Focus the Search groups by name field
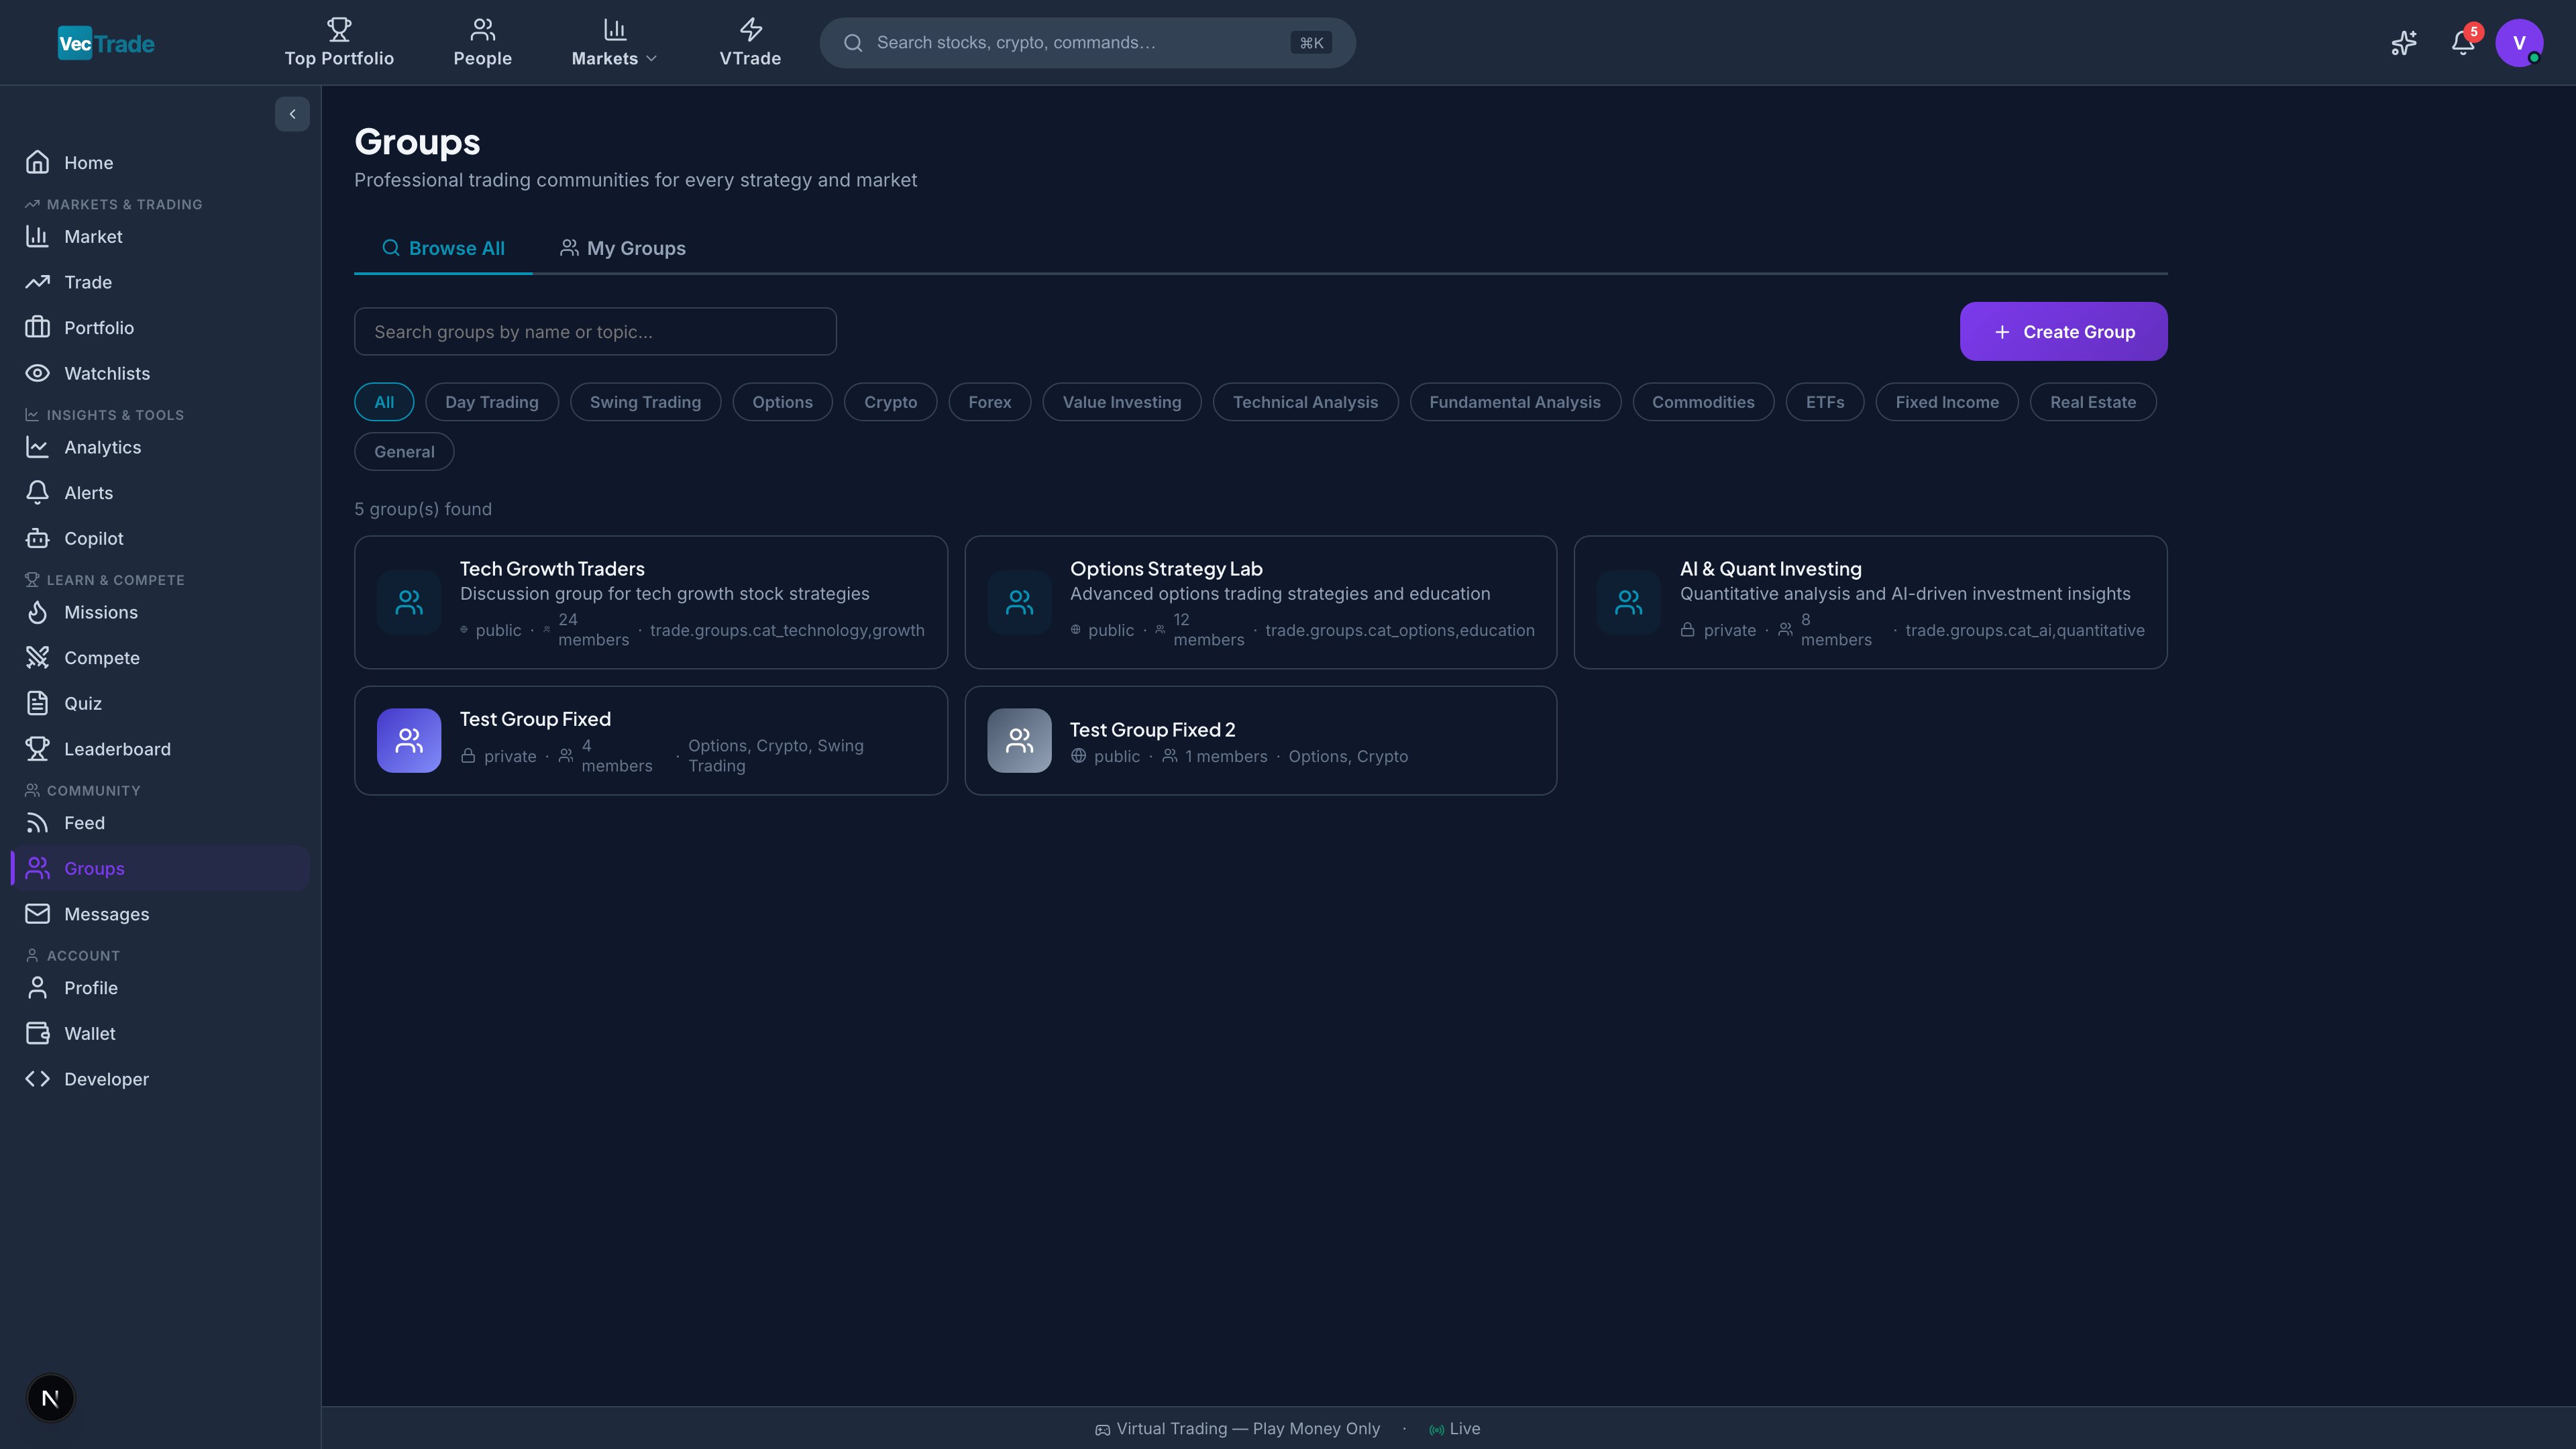Image resolution: width=2576 pixels, height=1449 pixels. click(x=595, y=331)
